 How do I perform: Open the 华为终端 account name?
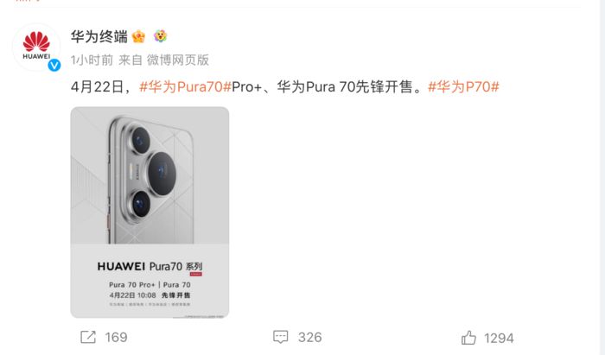tap(99, 36)
